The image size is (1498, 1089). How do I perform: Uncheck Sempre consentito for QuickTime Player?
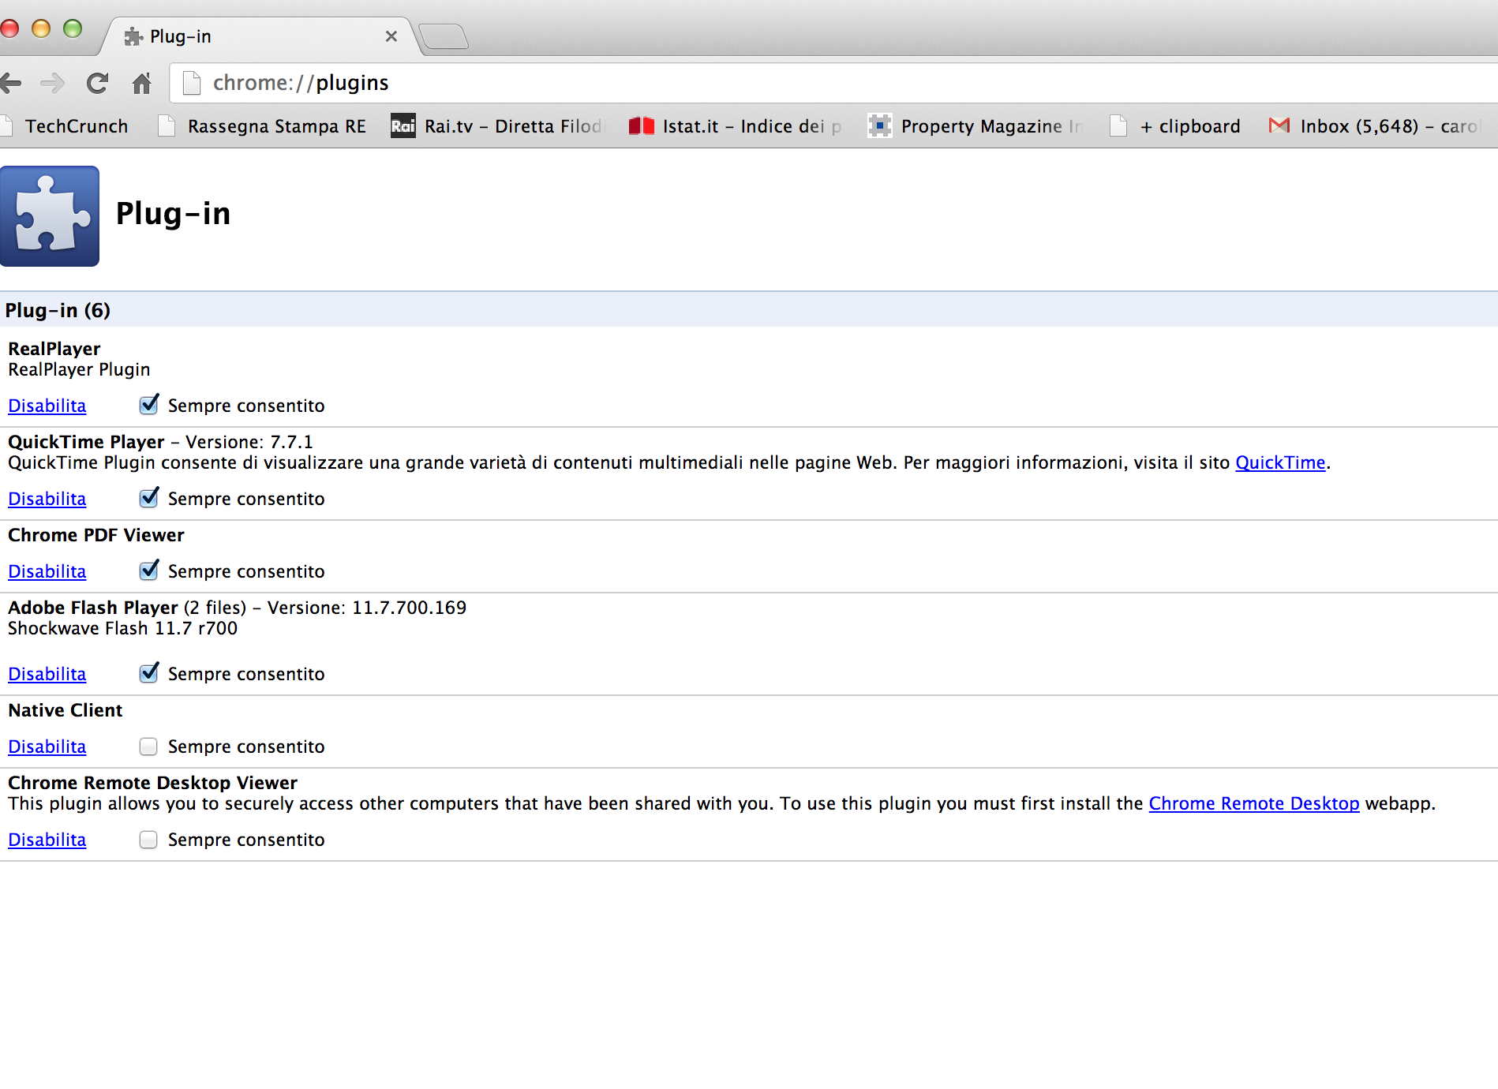click(x=148, y=499)
